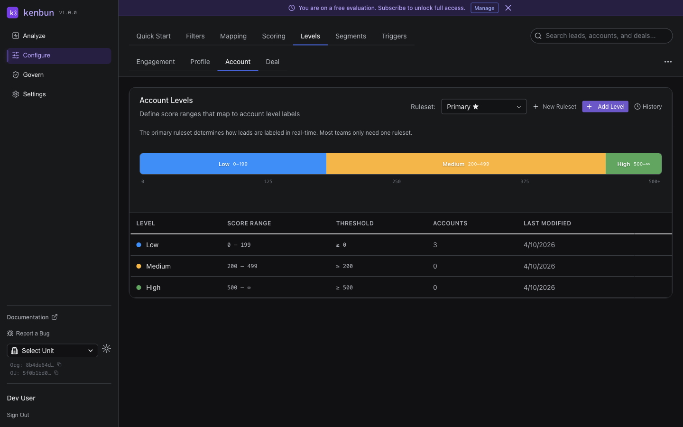
Task: Open the Configure section
Action: point(59,56)
